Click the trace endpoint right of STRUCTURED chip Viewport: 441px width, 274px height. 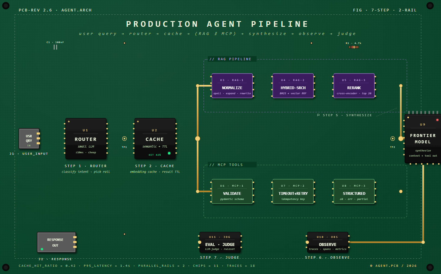(x=401, y=191)
